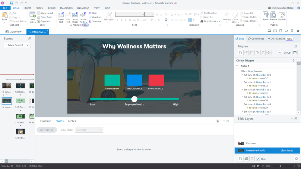Viewport: 301px width, 169px height.
Task: Collapse the Slider 1 trigger group
Action: [x=237, y=66]
